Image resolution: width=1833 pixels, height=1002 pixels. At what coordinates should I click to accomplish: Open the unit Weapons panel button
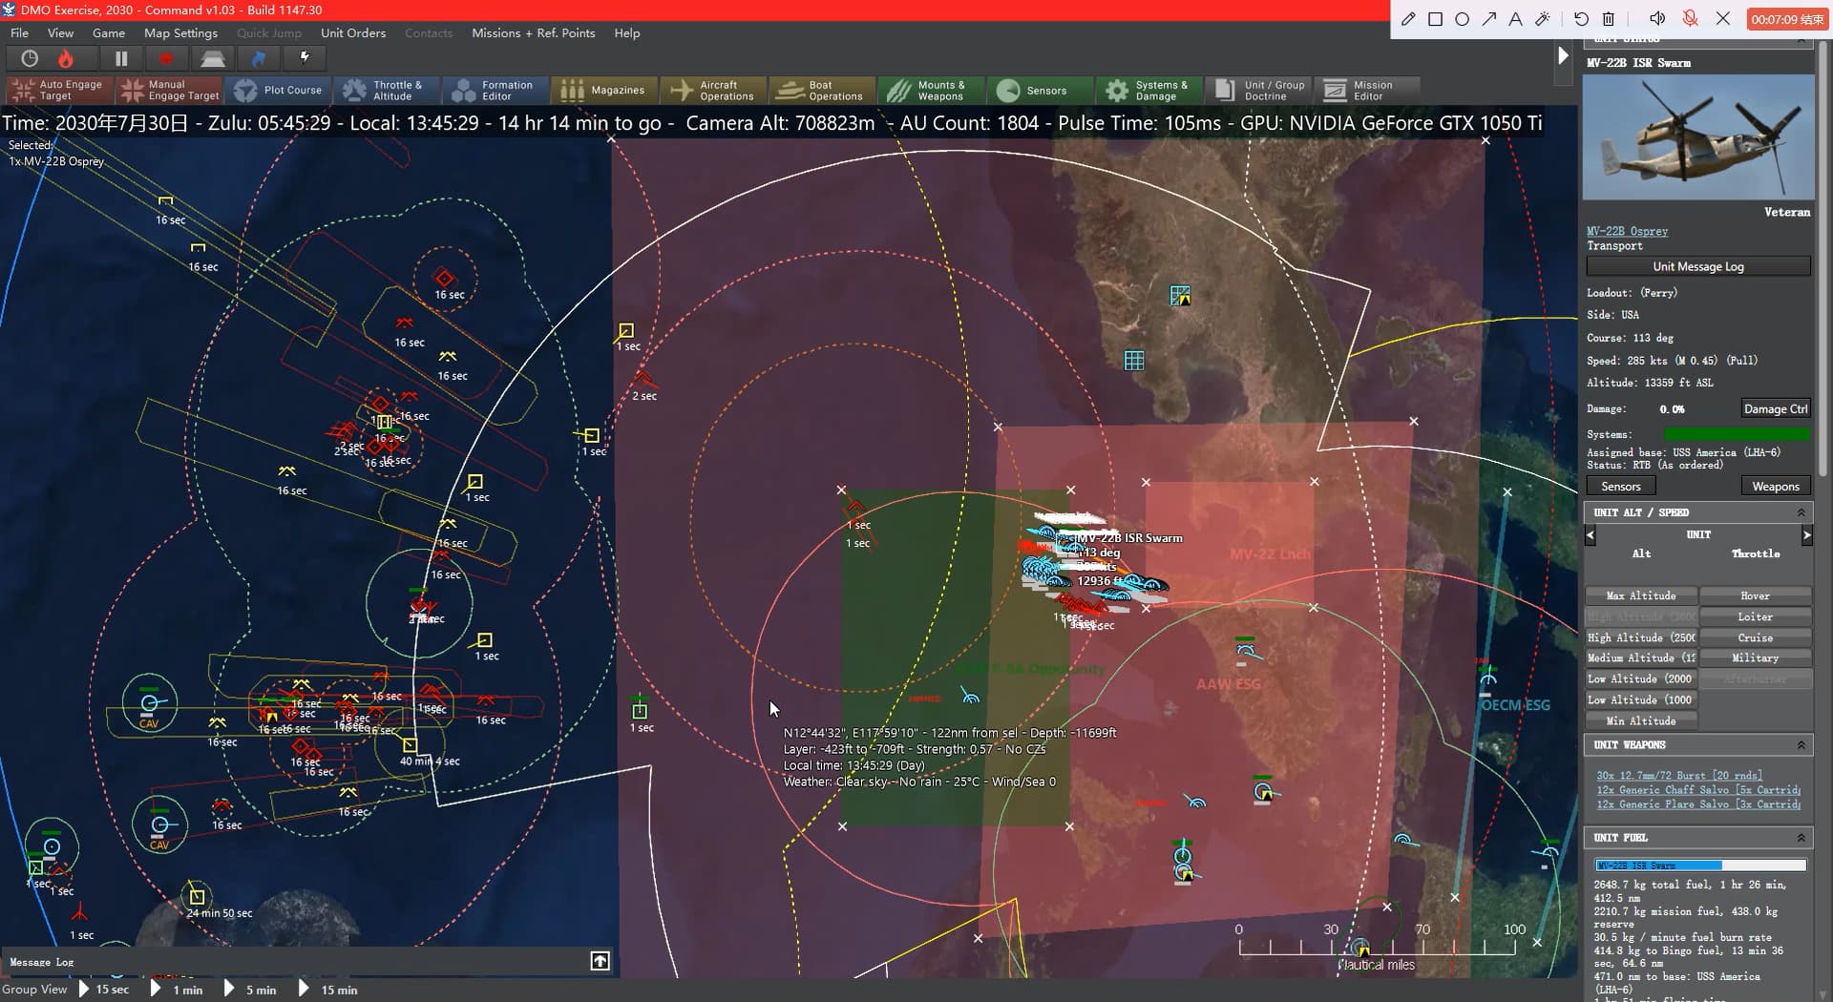click(1775, 487)
